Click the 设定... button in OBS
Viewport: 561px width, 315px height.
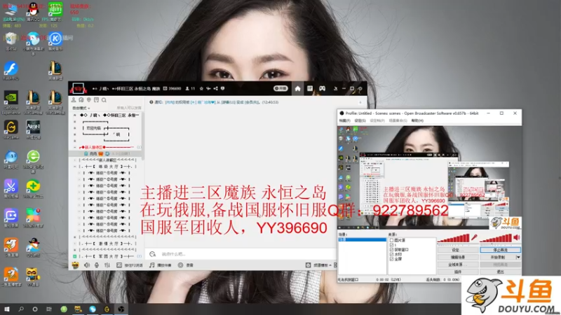458,250
